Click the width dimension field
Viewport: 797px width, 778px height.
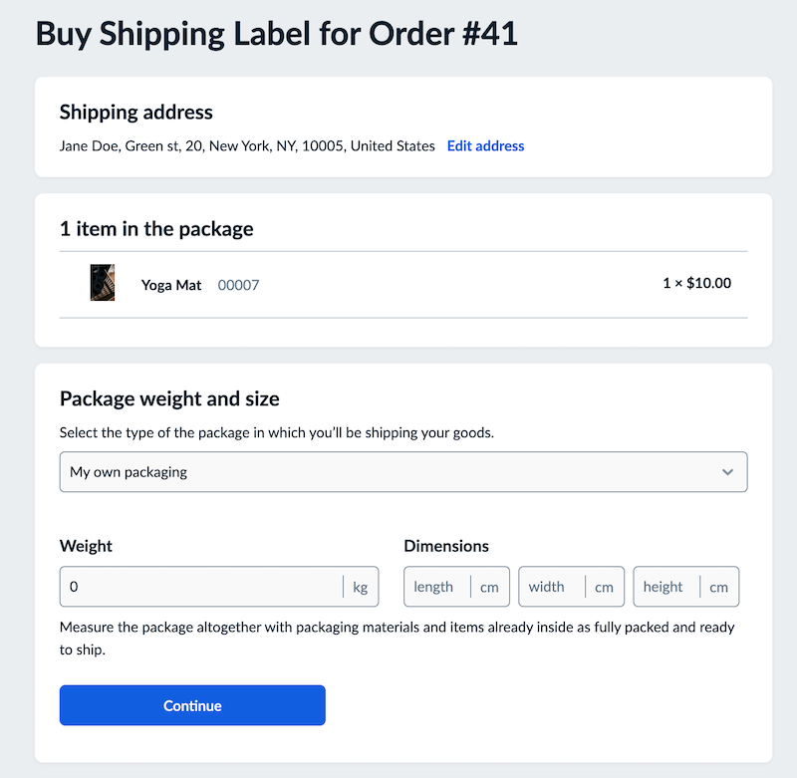click(x=552, y=587)
